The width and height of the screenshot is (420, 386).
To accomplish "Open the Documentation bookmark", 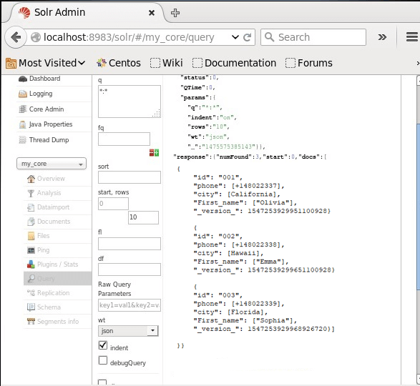I will (235, 63).
